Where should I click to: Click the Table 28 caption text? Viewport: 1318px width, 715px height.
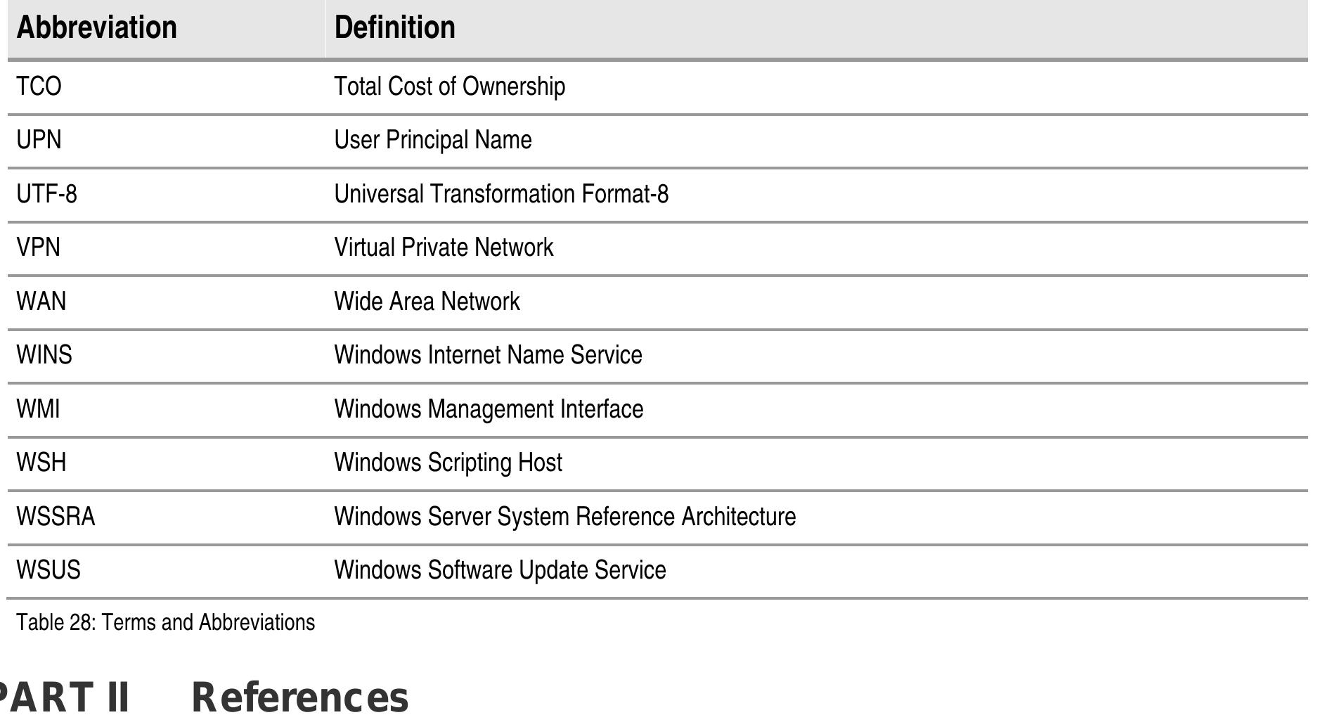(166, 623)
